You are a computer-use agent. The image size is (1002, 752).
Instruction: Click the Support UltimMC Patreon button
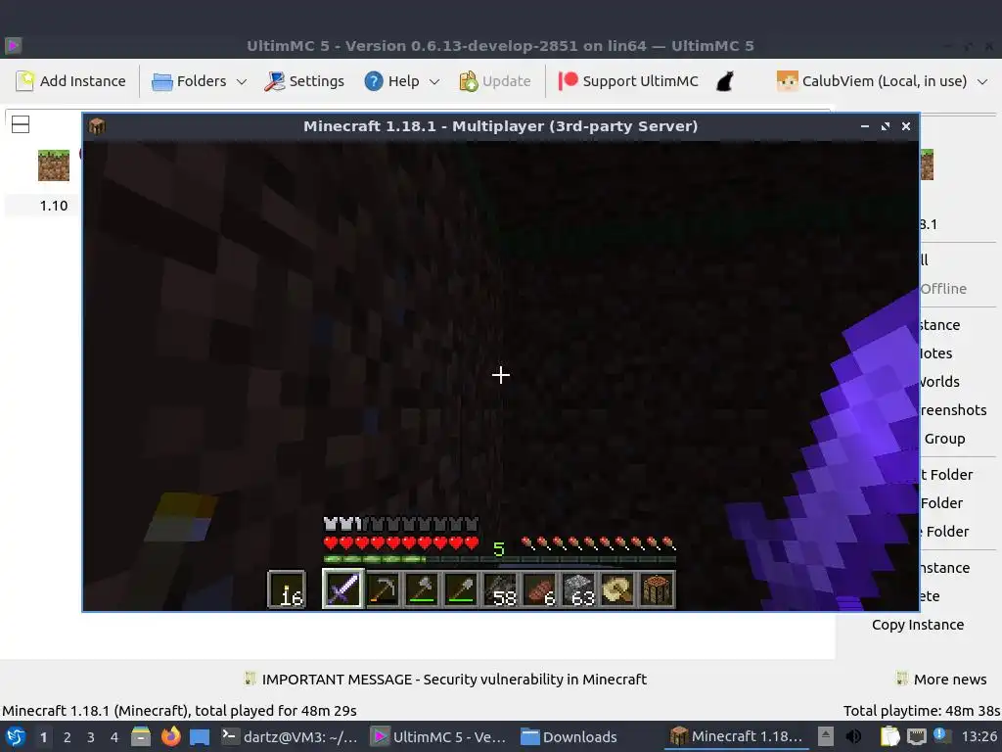(629, 81)
